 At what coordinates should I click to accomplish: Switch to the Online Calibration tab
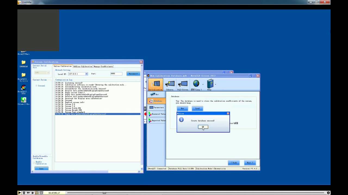click(x=63, y=66)
